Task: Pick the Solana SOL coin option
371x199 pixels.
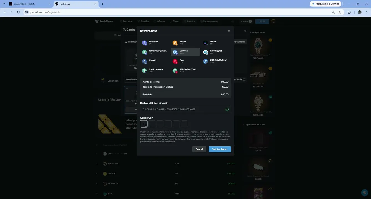Action: pos(216,43)
